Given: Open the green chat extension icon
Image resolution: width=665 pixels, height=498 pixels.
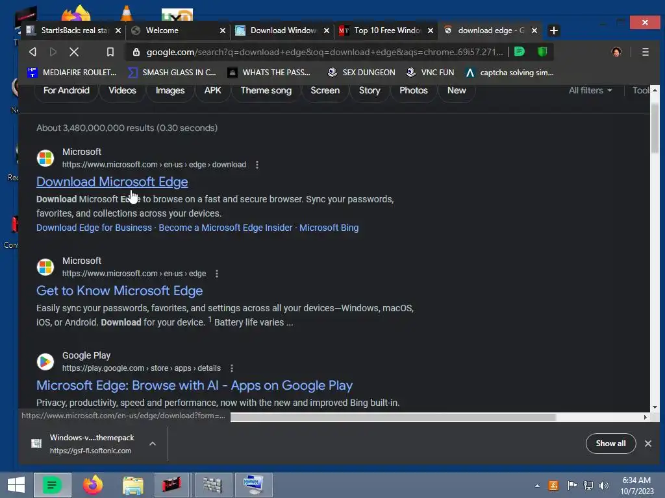Looking at the screenshot, I should 520,52.
